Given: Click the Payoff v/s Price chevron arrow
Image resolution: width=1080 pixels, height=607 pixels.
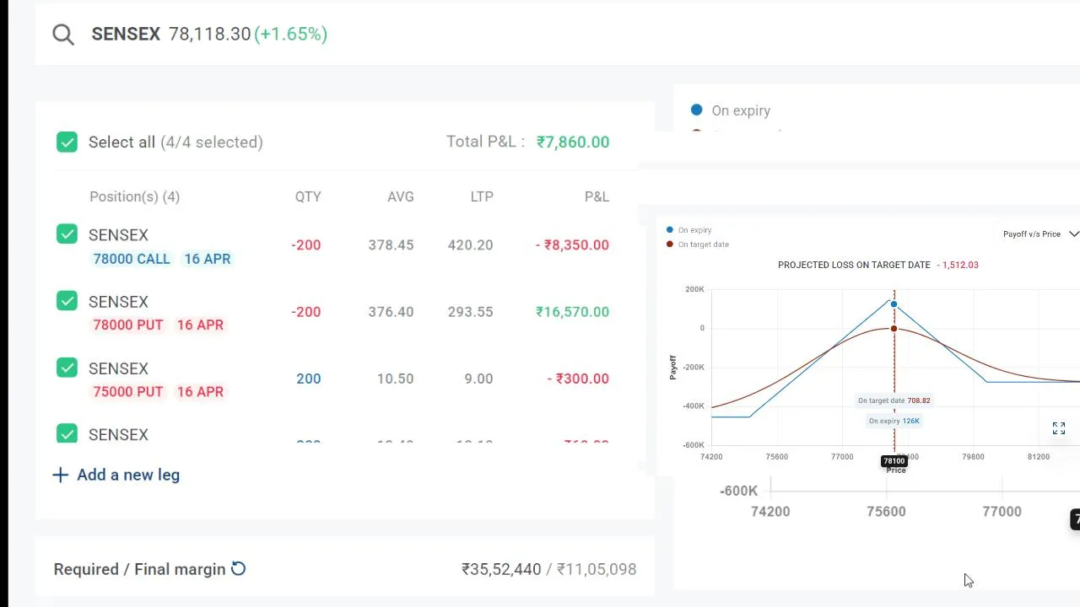Looking at the screenshot, I should 1073,234.
